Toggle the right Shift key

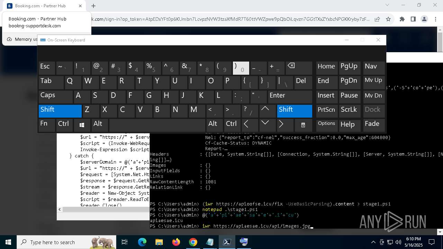(294, 111)
